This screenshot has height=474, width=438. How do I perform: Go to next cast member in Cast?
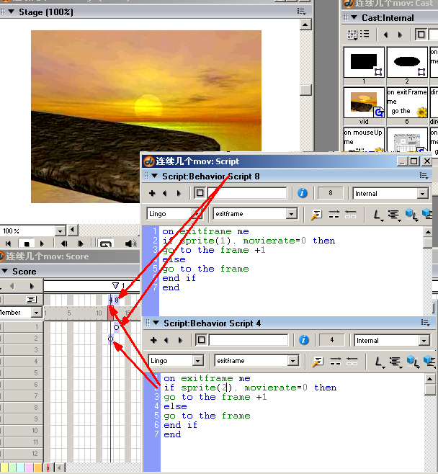[400, 35]
